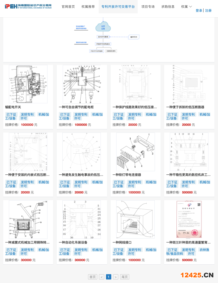
Task: Open the patent certificate image for 斑兰叶种苗
Action: (189, 219)
